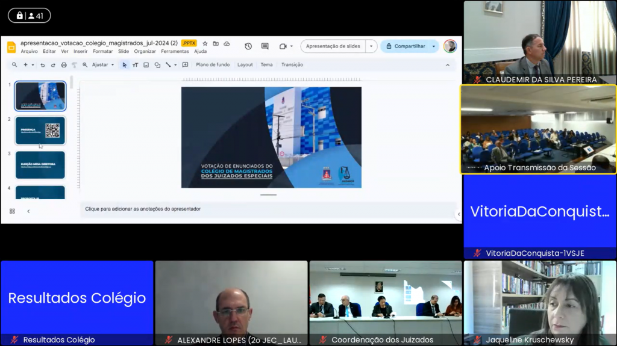The height and width of the screenshot is (346, 617).
Task: Click the print icon
Action: [63, 65]
